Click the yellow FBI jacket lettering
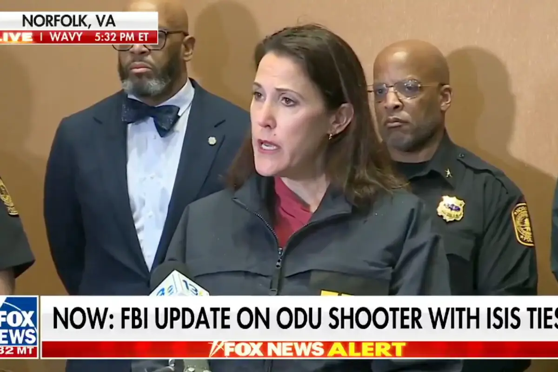This screenshot has height=372, width=558. point(337,292)
